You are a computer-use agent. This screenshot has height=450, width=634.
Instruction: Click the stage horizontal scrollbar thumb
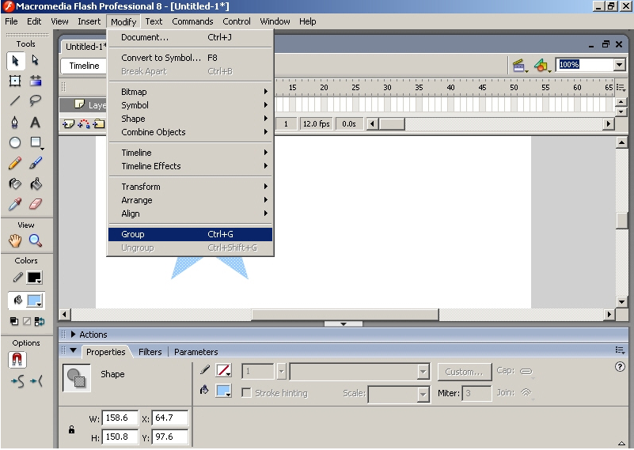(x=345, y=314)
